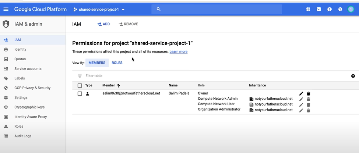The height and width of the screenshot is (153, 359).
Task: Open Quotas in the sidebar
Action: (x=33, y=59)
